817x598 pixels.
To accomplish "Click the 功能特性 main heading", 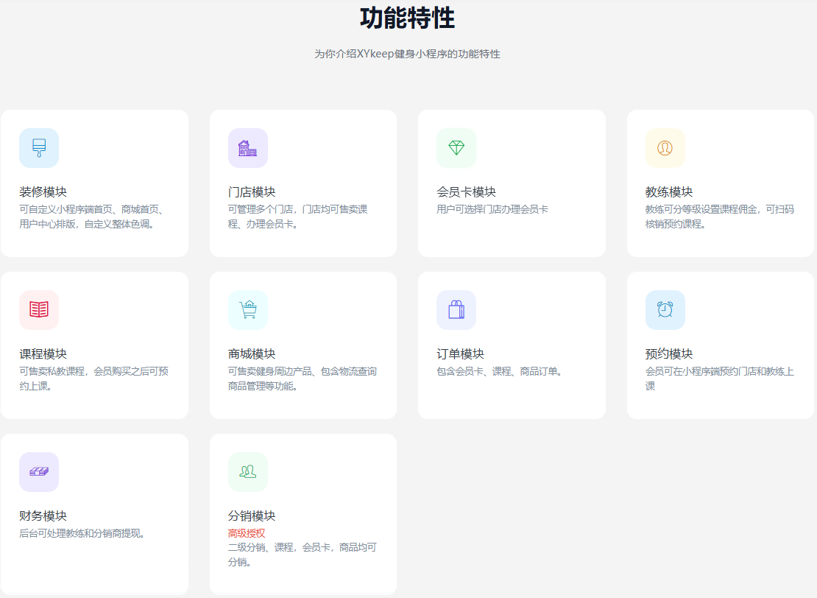I will pos(408,18).
